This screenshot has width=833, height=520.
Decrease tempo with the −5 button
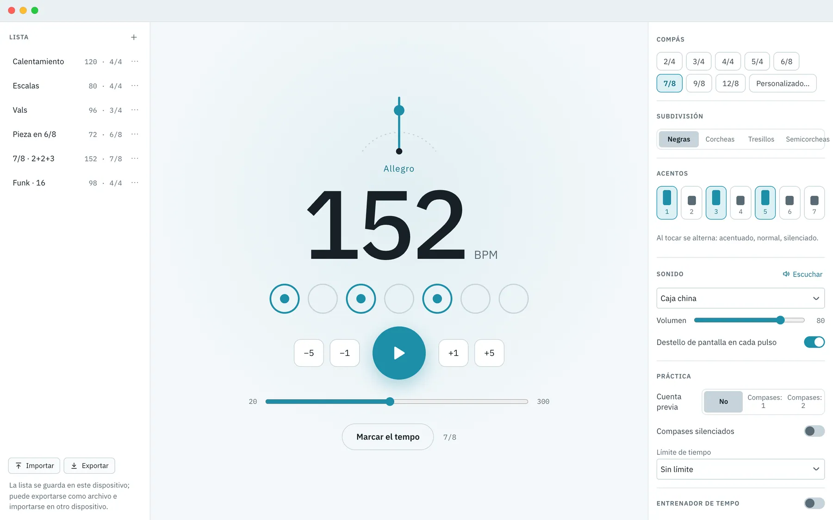[309, 353]
